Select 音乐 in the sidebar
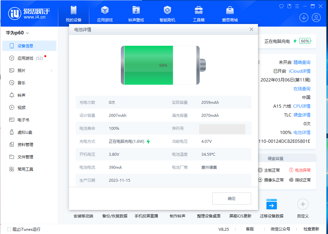The height and width of the screenshot is (234, 328). coord(21,83)
